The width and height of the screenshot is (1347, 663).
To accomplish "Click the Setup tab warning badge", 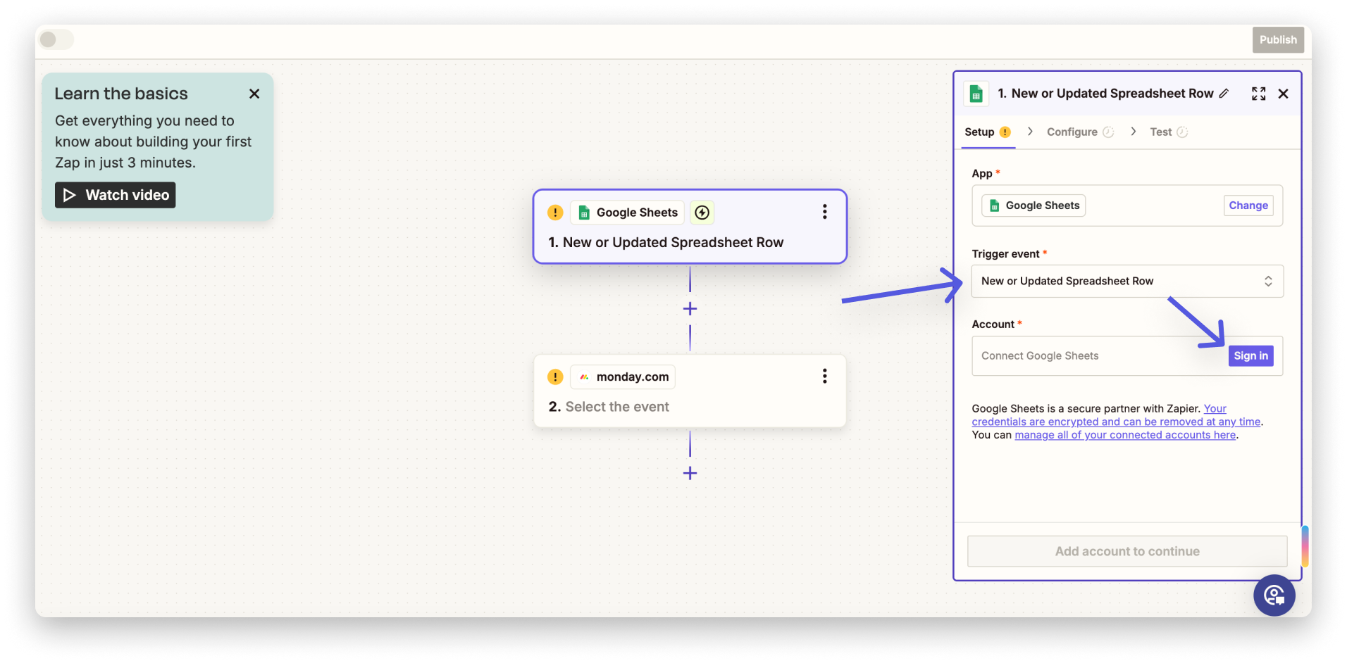I will pyautogui.click(x=1005, y=132).
